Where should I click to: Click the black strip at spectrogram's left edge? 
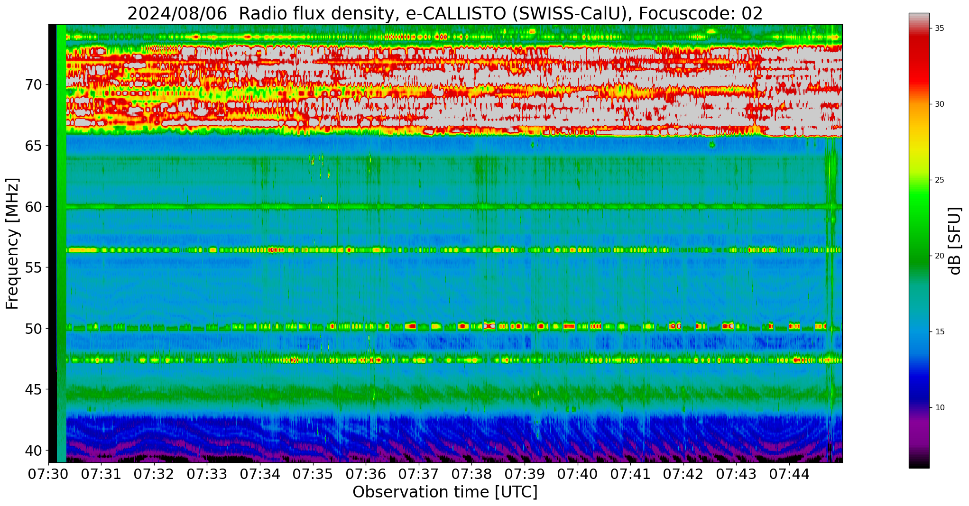52,243
